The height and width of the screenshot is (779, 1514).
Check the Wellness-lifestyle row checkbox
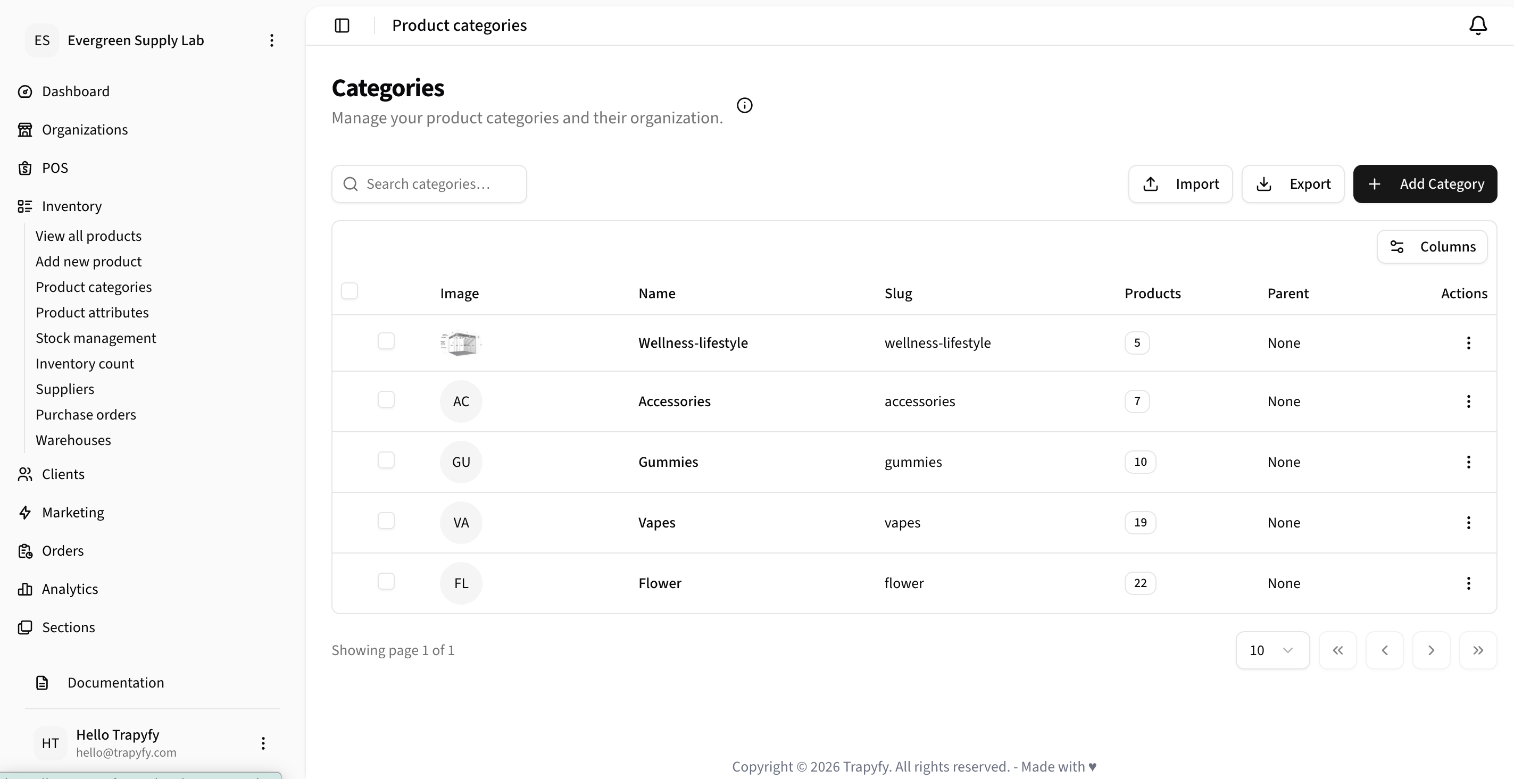tap(386, 341)
